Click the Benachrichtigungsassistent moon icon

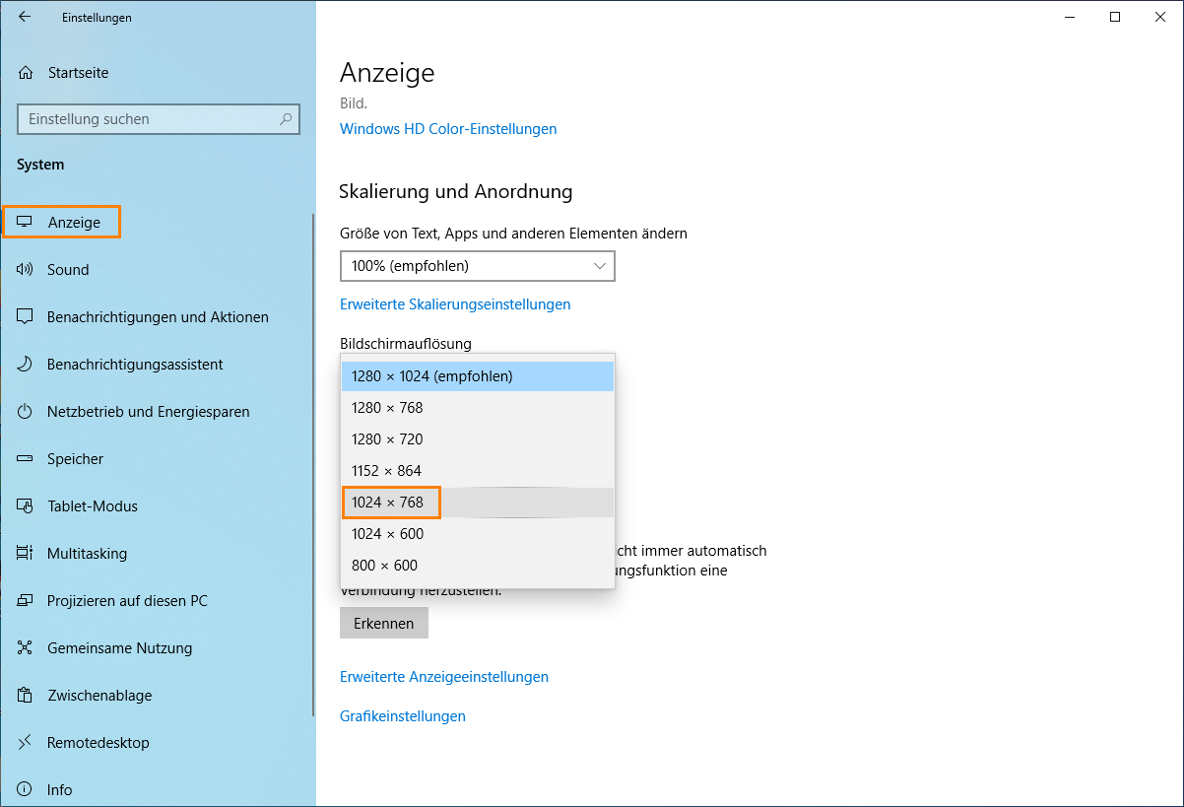click(26, 365)
